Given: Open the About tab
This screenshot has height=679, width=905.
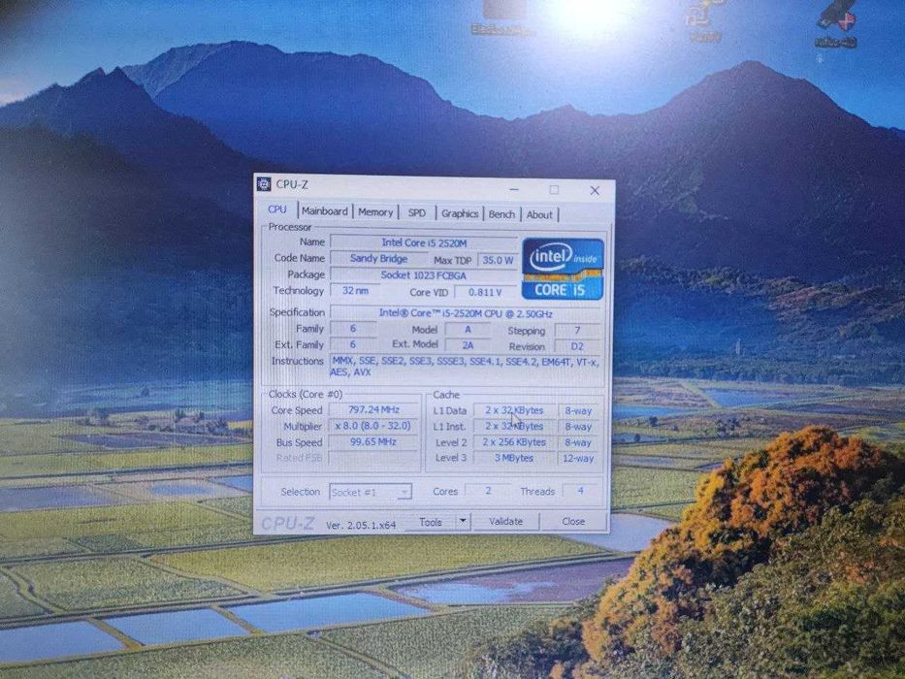Looking at the screenshot, I should pos(539,214).
